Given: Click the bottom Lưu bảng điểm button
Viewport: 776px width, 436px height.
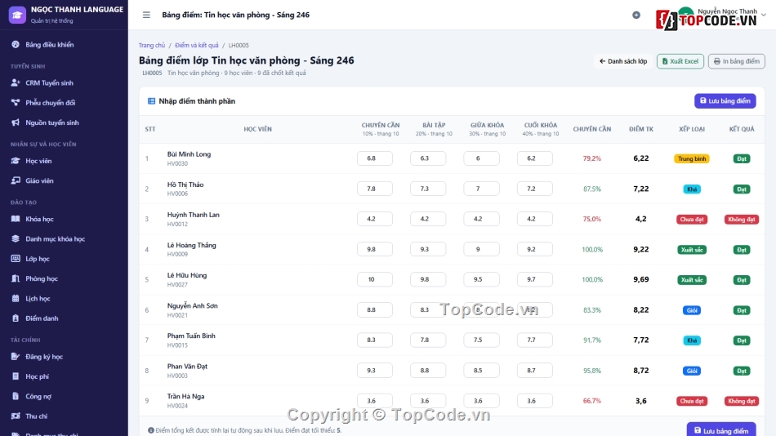Looking at the screenshot, I should 721,430.
